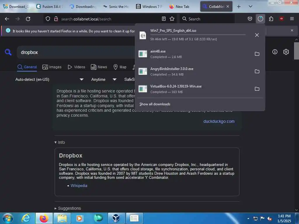Click the page vertical scrollbar thumb
The width and height of the screenshot is (299, 224).
pos(296,51)
